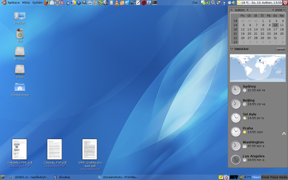Click the clock showing So, 10. květen, 13:55

(267, 3)
